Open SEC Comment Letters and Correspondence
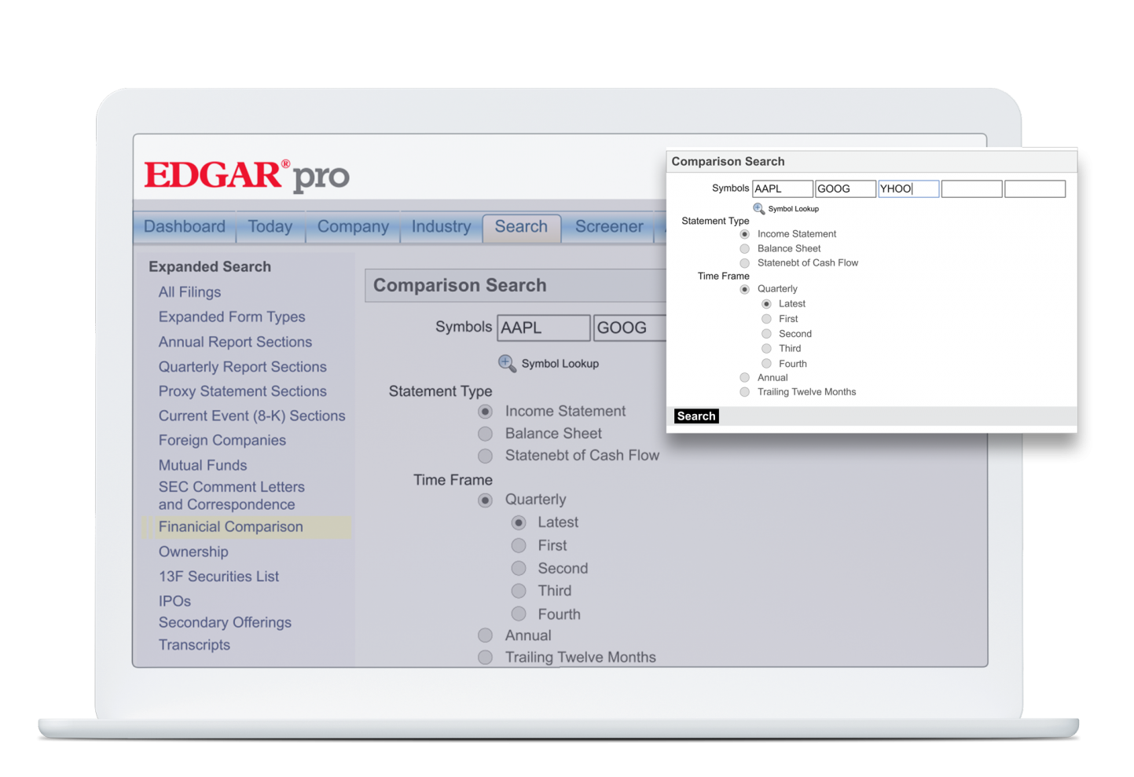The height and width of the screenshot is (777, 1134). pos(231,496)
